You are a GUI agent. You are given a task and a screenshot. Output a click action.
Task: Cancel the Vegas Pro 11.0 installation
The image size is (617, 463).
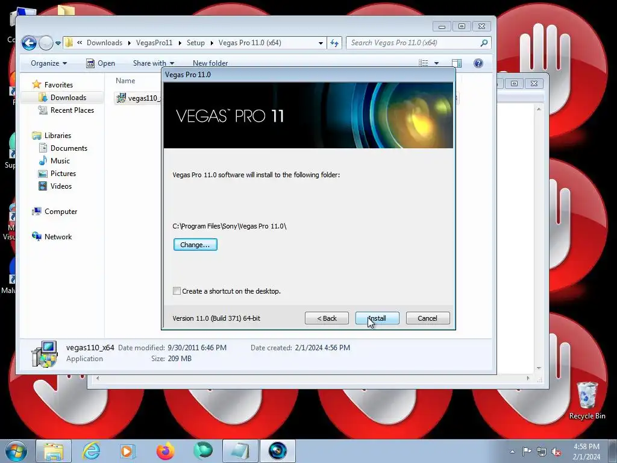click(428, 318)
